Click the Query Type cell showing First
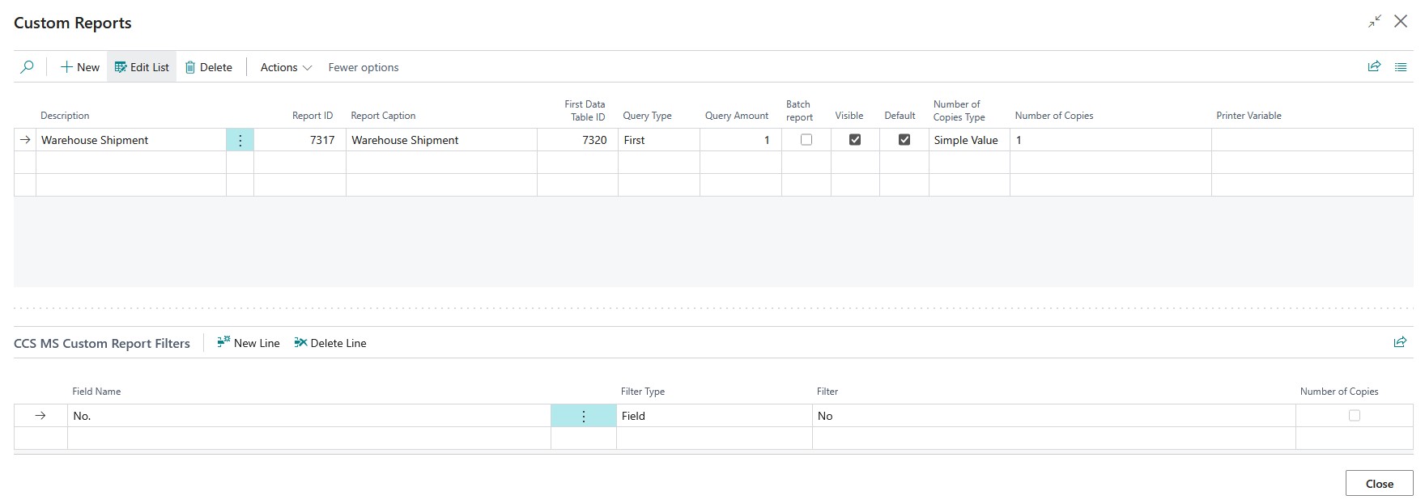Viewport: 1425px width, 504px height. (x=657, y=140)
